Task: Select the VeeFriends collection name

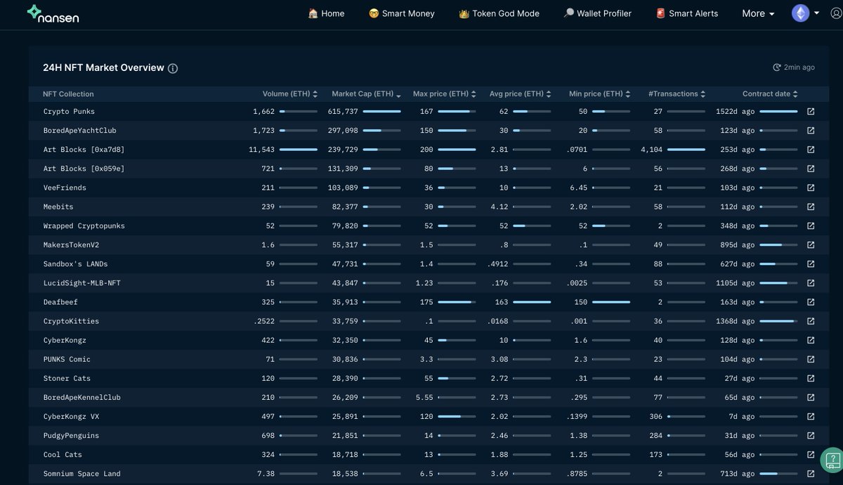Action: click(65, 188)
